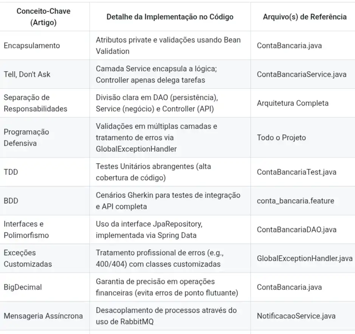This screenshot has width=355, height=334.
Task: Open the NotificacaoService.java file reference
Action: [296, 316]
